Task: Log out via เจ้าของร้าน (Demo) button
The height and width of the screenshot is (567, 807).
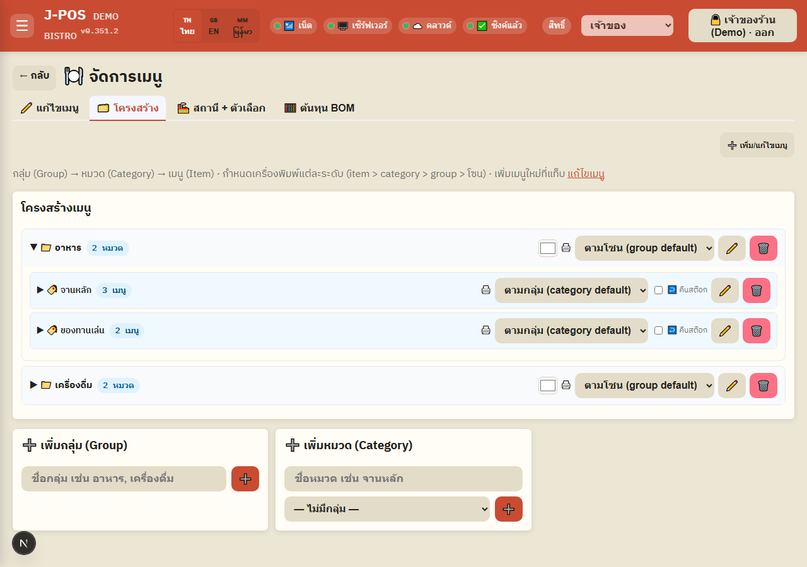Action: pyautogui.click(x=743, y=26)
